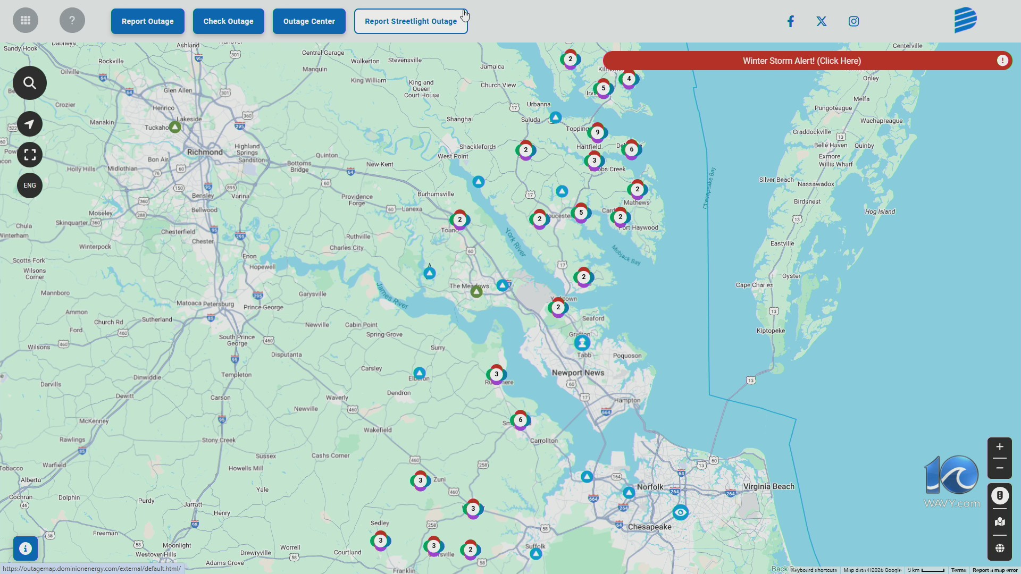Click the green triangle marker at The Meadows
This screenshot has width=1021, height=574.
476,291
